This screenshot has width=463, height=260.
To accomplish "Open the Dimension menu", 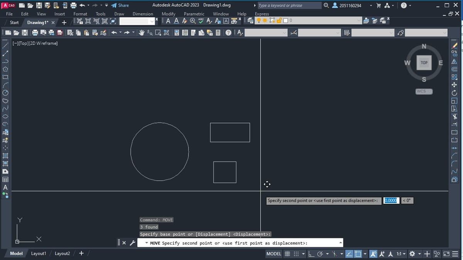I will (143, 14).
